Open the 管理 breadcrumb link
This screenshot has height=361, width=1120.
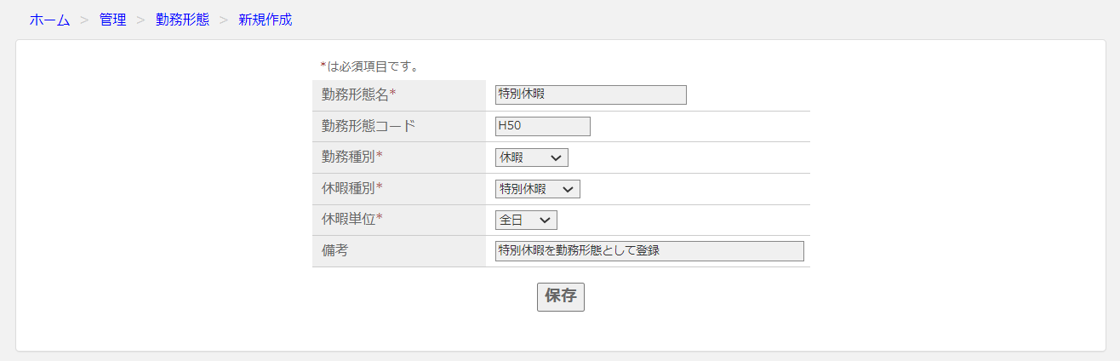112,20
